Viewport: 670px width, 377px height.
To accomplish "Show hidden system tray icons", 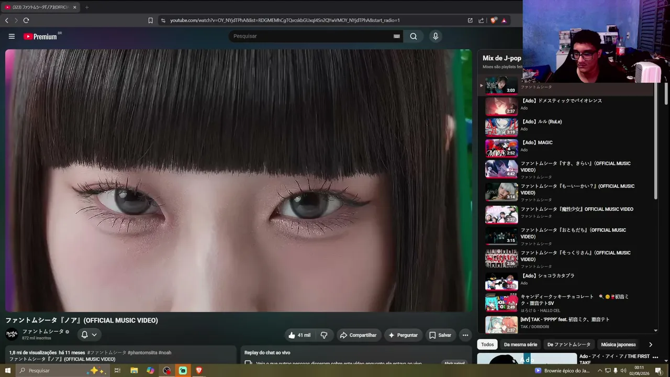I will click(600, 371).
